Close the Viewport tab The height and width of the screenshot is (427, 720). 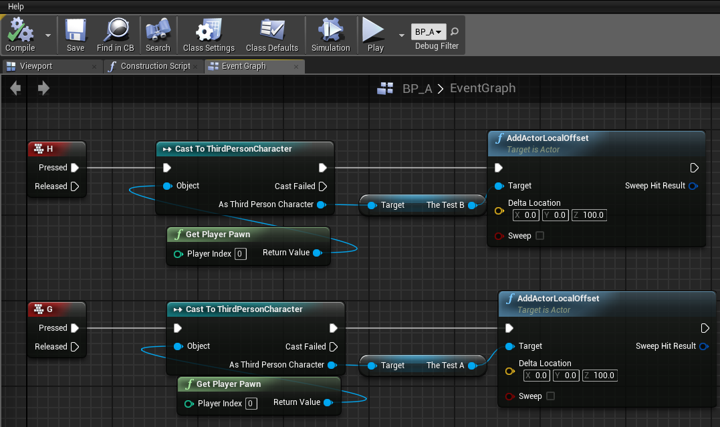pos(94,67)
